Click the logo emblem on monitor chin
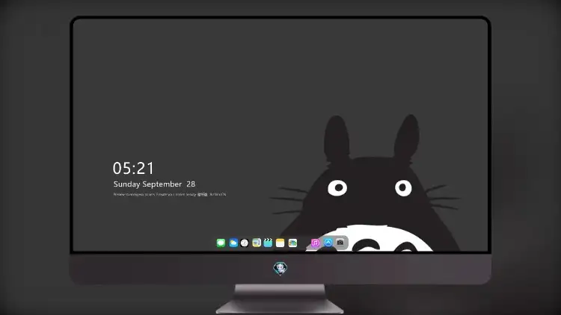 [280, 268]
